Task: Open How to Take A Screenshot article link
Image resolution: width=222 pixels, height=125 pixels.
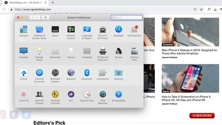Action: [x=187, y=98]
